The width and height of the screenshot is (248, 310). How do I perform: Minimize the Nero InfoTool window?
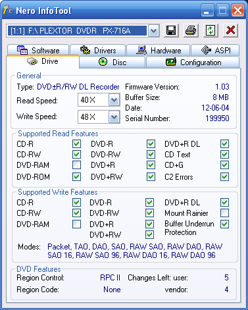click(x=207, y=10)
